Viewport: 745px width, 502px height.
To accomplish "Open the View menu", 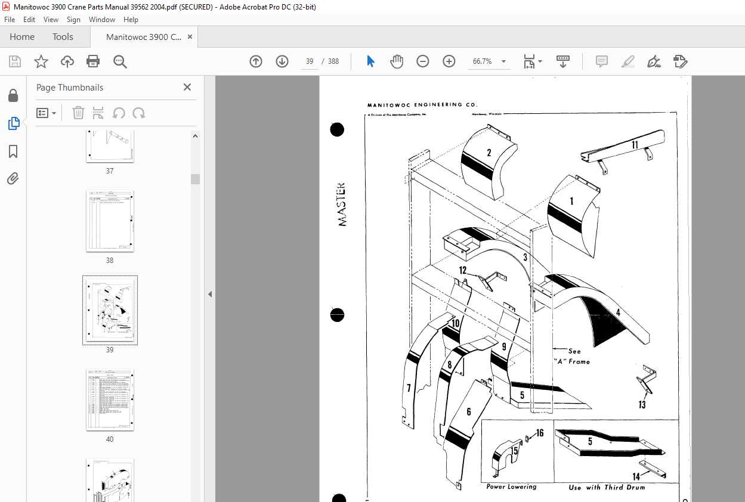I will [51, 20].
